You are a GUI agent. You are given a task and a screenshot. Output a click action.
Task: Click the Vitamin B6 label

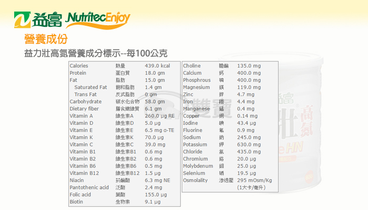pyautogui.click(x=83, y=166)
